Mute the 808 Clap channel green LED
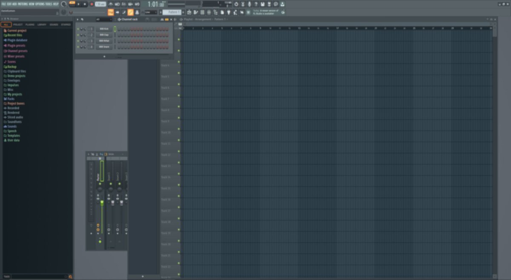Viewport: 511px width, 280px height. (78, 35)
